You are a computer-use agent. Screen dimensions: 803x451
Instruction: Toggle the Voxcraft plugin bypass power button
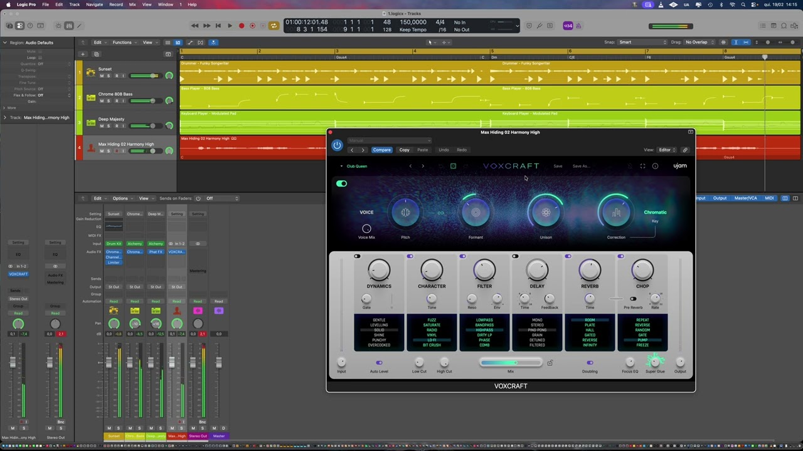337,145
